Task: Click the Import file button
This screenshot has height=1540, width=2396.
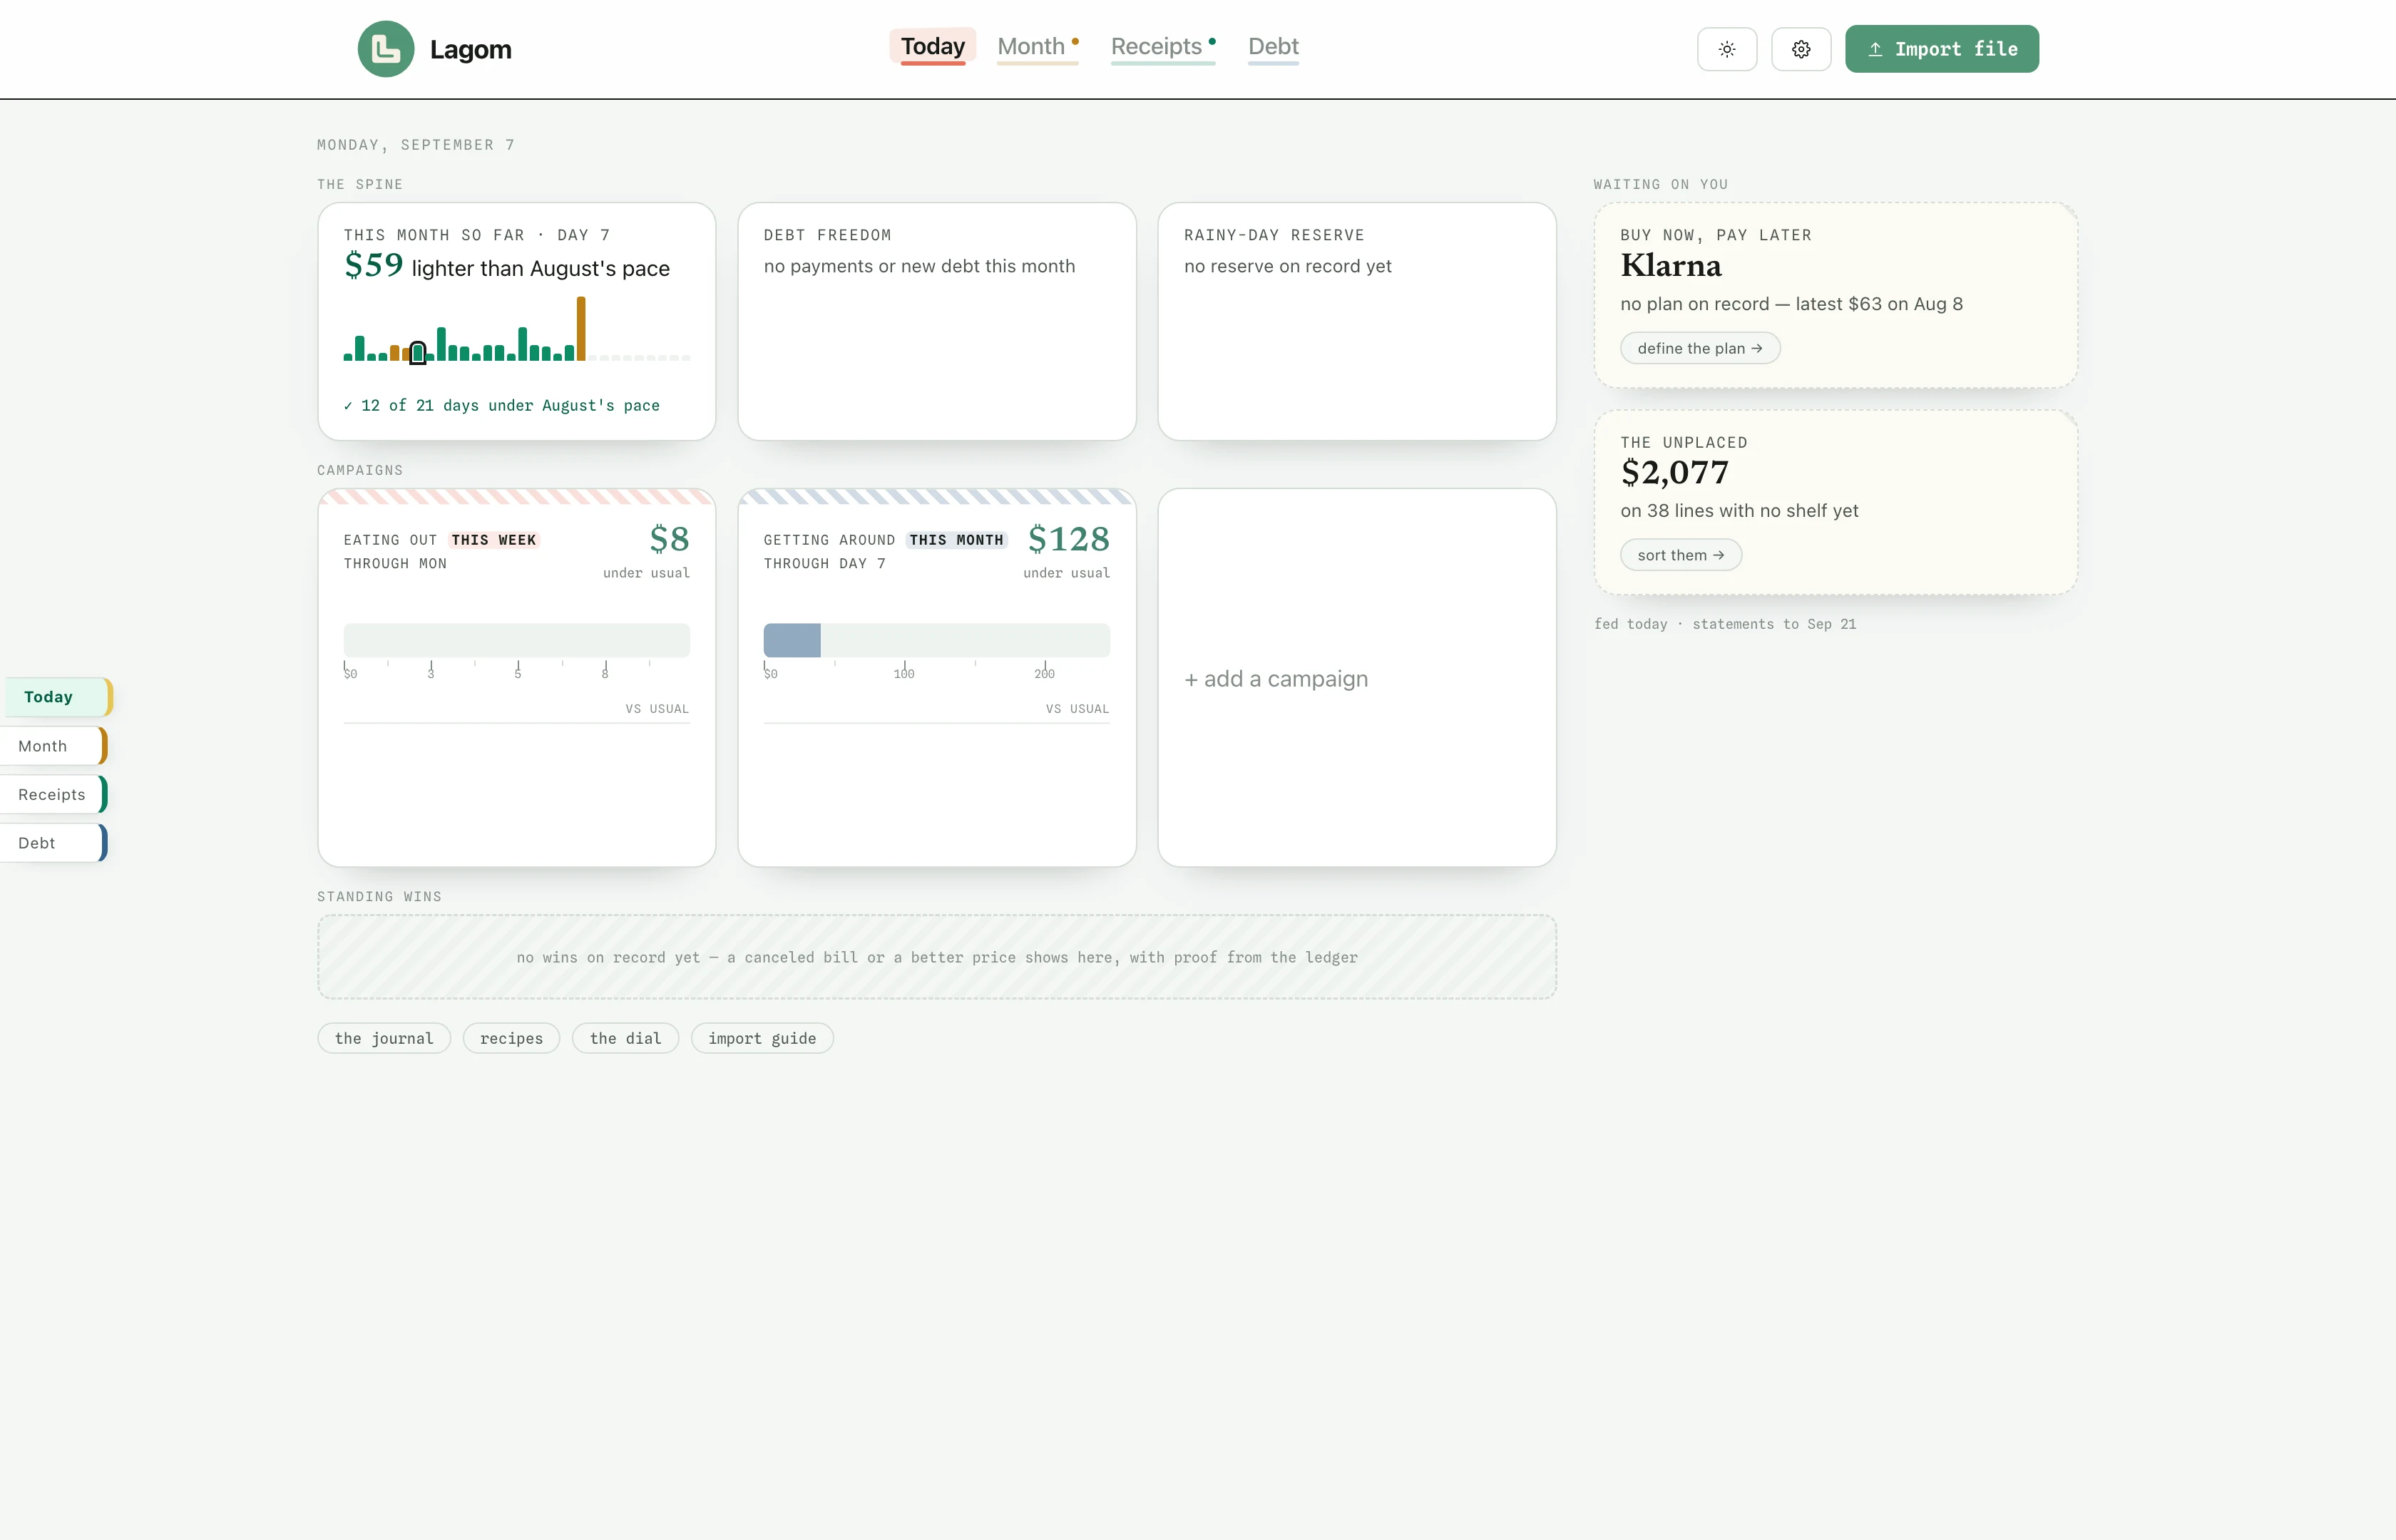Action: pos(1942,49)
